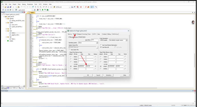The width and height of the screenshot is (197, 107).
Task: Uncheck the IRAM1 default checkbox
Action: (x=101, y=66)
